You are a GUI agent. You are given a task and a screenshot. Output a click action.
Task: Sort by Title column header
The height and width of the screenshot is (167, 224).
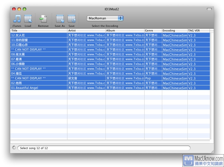[x=39, y=30]
